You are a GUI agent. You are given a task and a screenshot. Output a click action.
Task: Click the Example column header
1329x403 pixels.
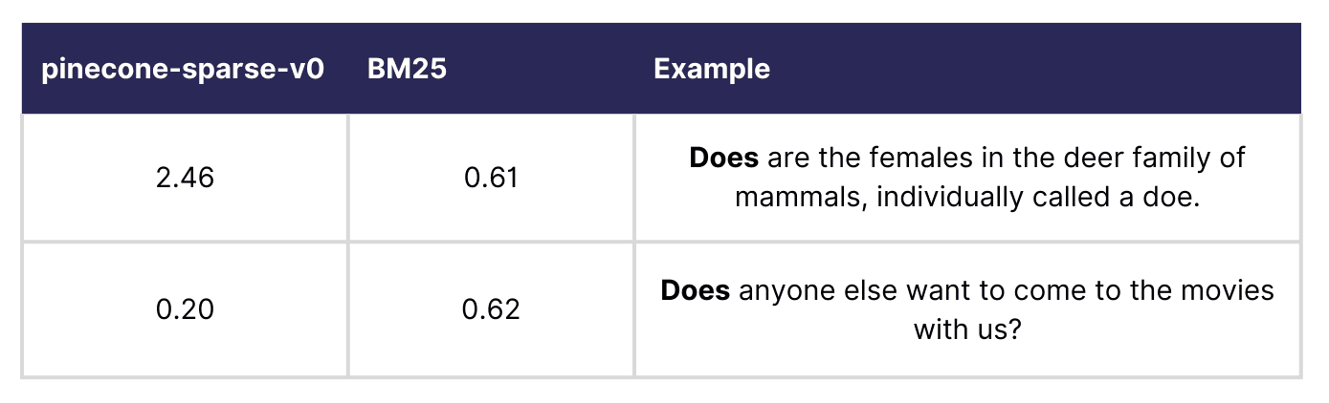pos(711,70)
